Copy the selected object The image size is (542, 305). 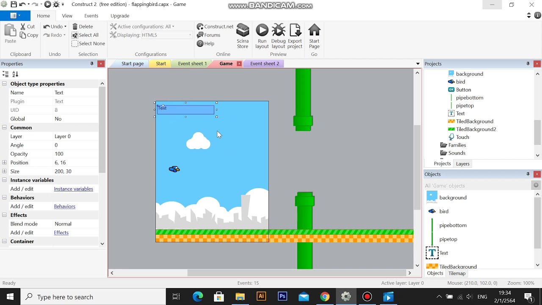pos(29,35)
